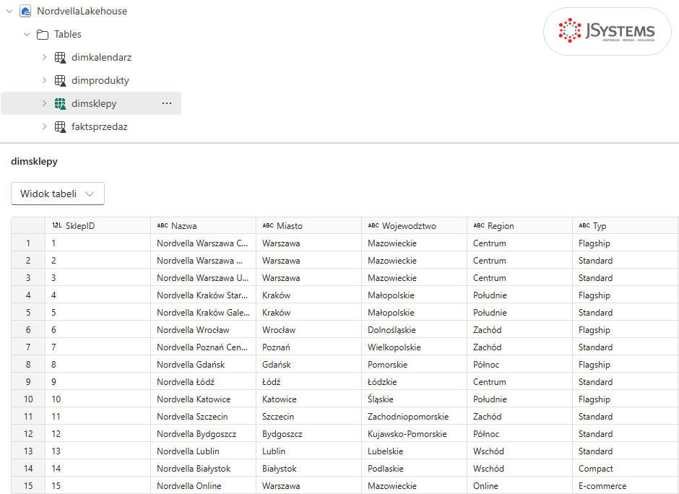Click the Compact type cell

pos(626,468)
